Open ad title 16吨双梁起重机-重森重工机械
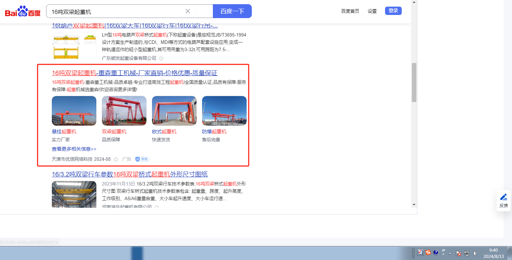This screenshot has width=512, height=260. pyautogui.click(x=135, y=73)
